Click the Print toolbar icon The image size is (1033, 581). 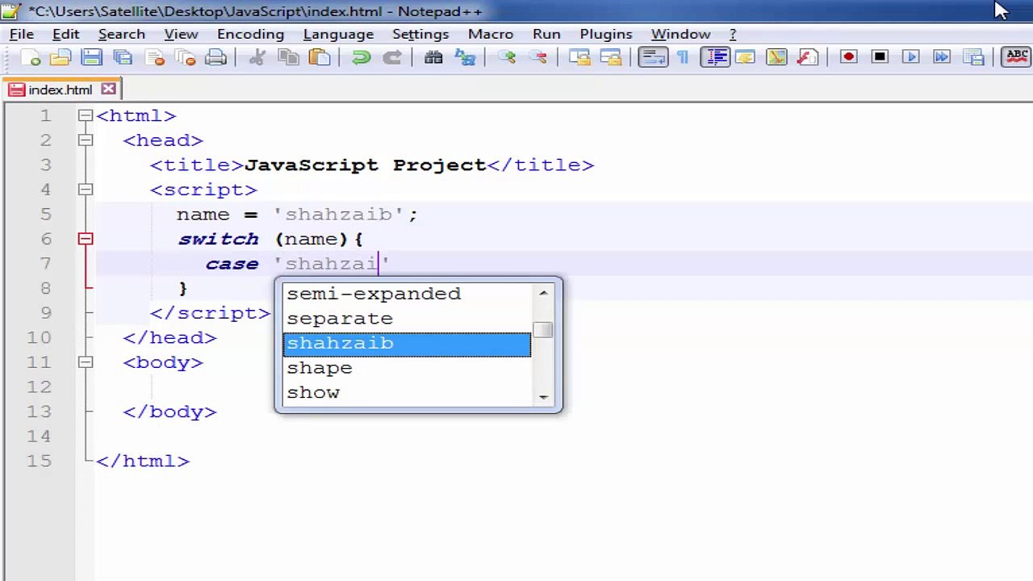(x=216, y=57)
